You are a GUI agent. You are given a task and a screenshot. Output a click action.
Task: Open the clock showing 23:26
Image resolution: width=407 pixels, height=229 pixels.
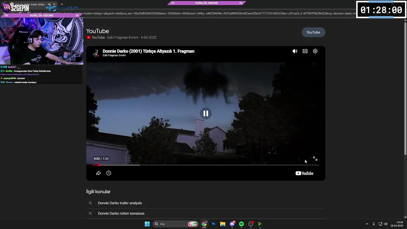(x=397, y=224)
